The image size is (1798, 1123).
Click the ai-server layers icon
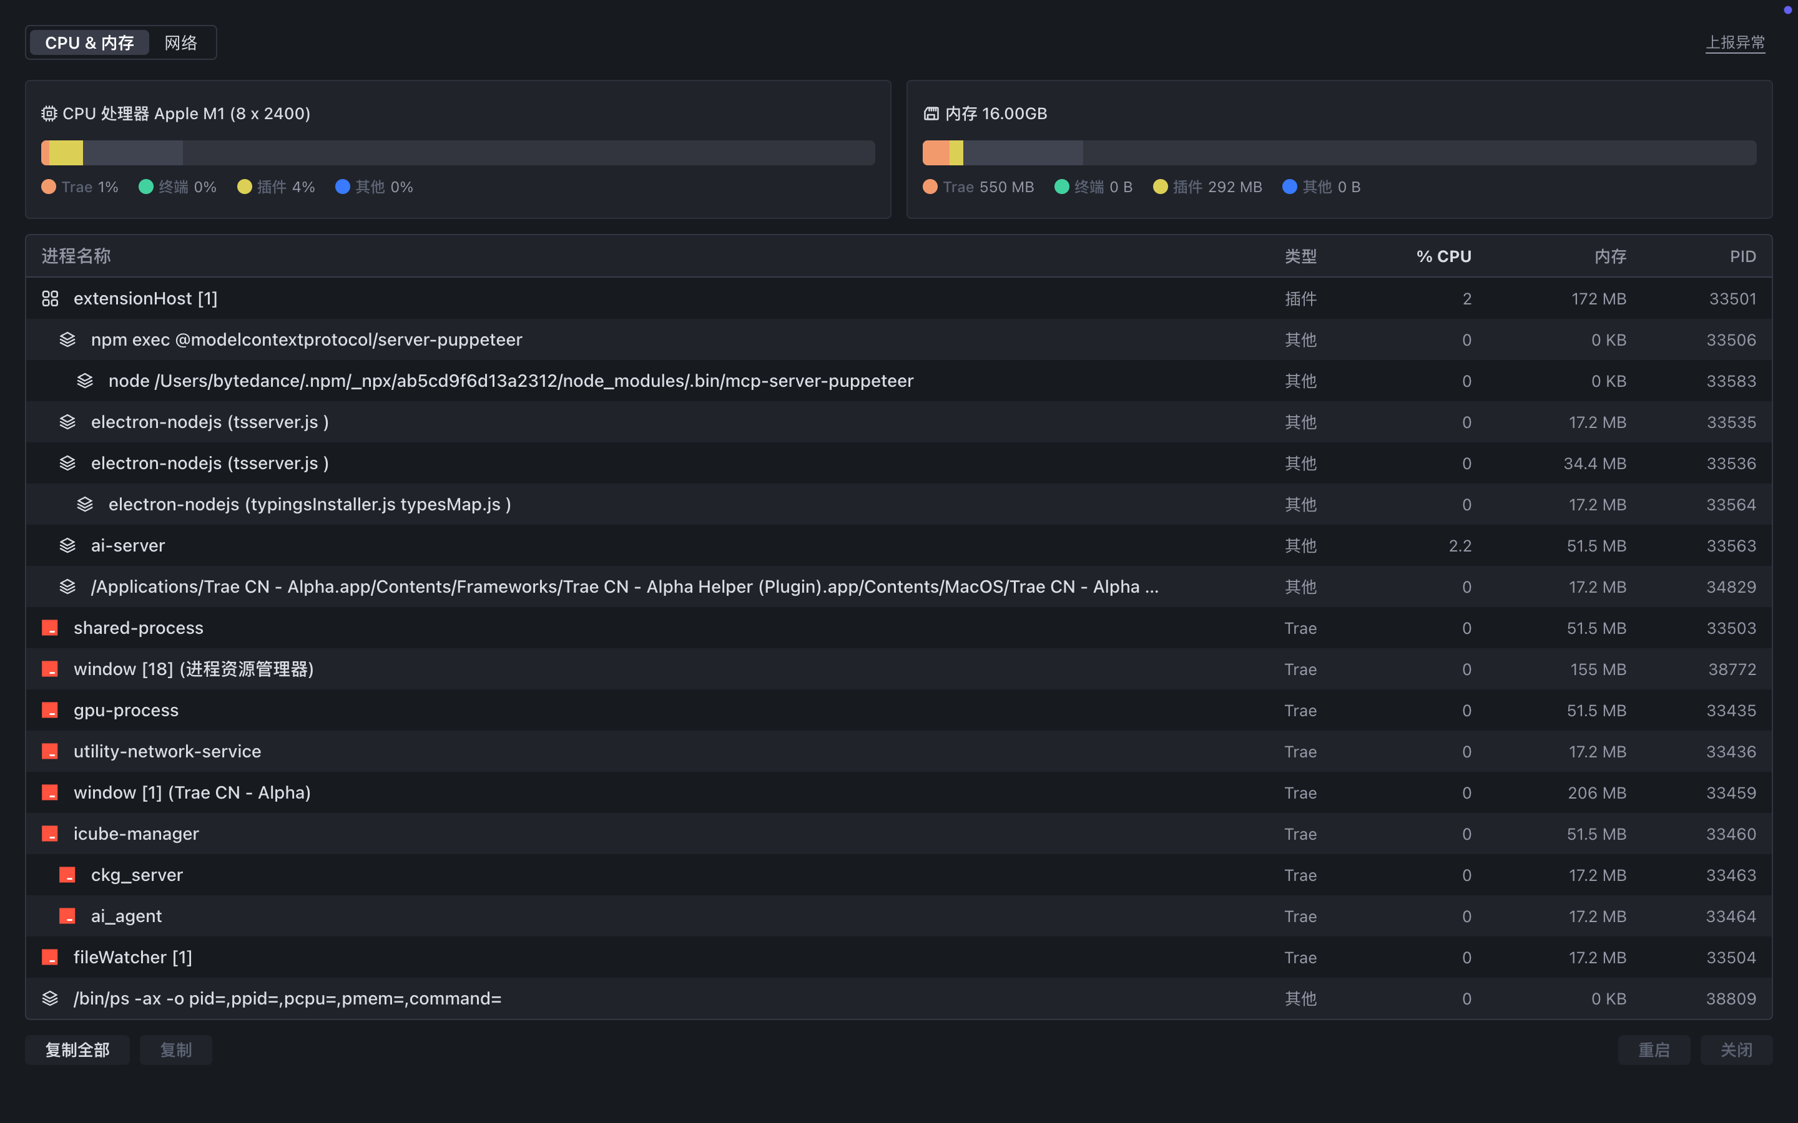67,546
